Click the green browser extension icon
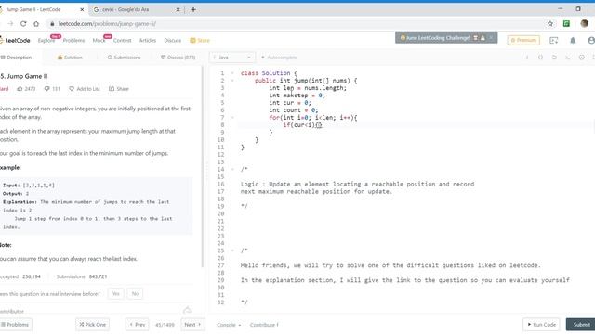The height and width of the screenshot is (334, 595). point(566,24)
